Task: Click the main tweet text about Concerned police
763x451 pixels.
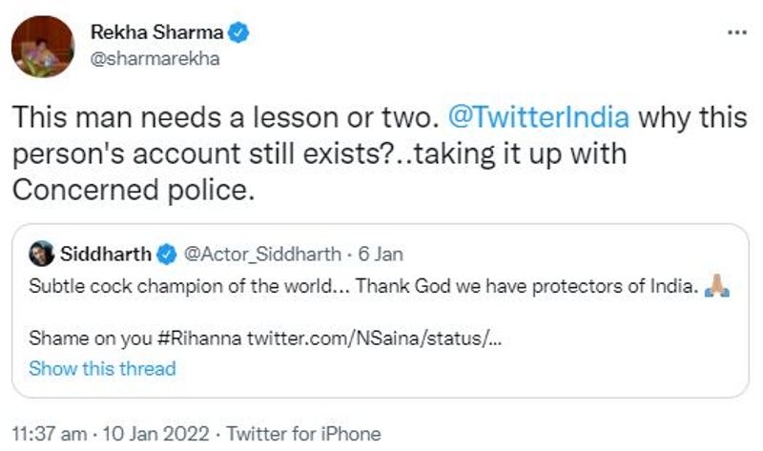Action: point(380,154)
